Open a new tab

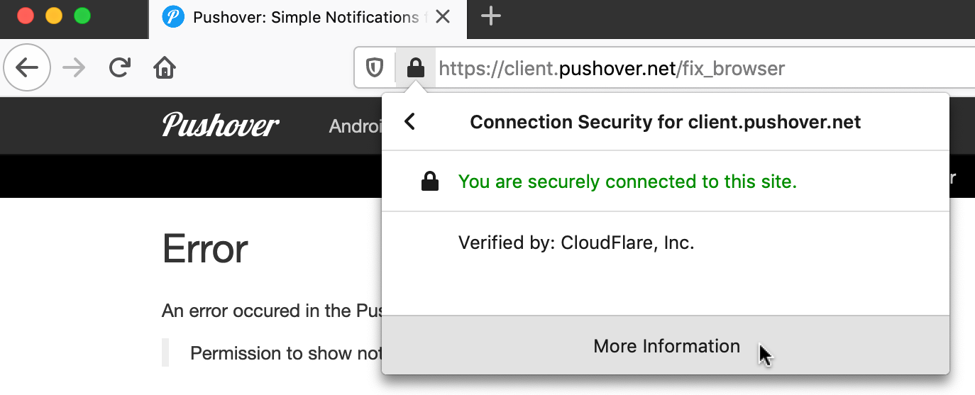point(491,16)
